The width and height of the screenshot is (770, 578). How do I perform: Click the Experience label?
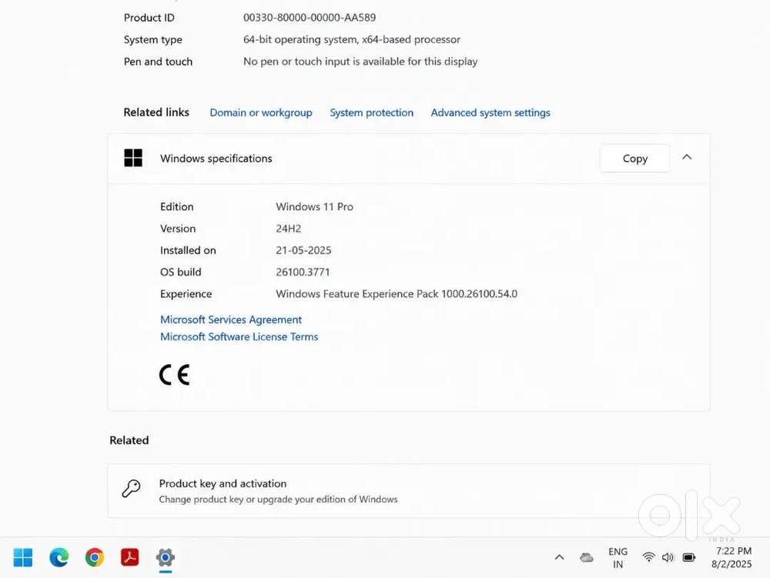point(186,294)
